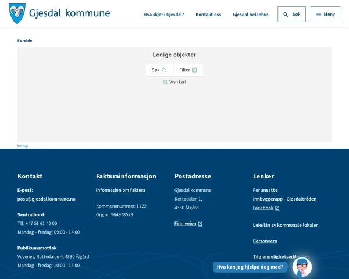
Task: Open the Facebook footer link
Action: point(266,208)
